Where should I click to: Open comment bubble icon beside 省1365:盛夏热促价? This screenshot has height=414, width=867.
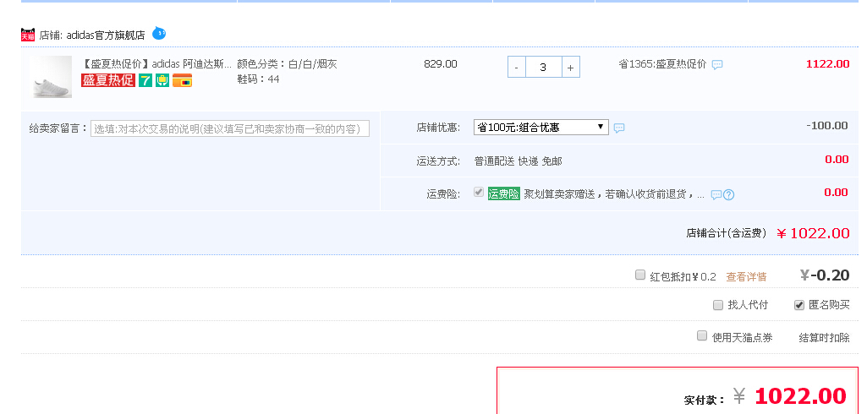coord(717,64)
